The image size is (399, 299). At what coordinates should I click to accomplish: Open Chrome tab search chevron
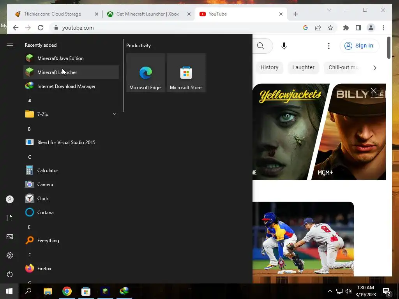coord(329,10)
